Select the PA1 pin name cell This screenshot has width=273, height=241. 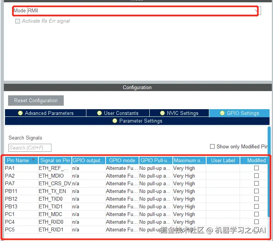(x=22, y=168)
